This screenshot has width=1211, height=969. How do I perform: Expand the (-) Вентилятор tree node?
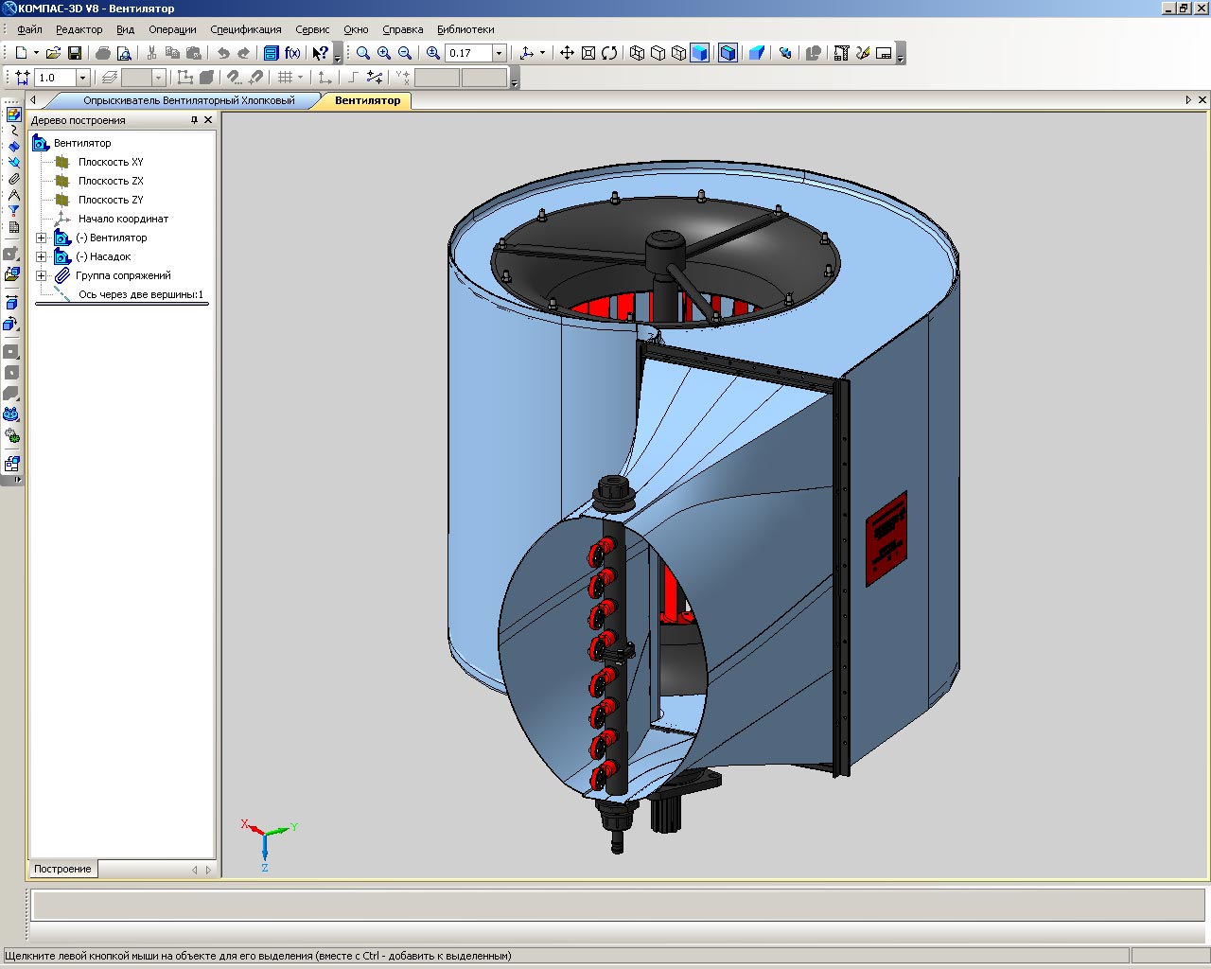pos(41,238)
